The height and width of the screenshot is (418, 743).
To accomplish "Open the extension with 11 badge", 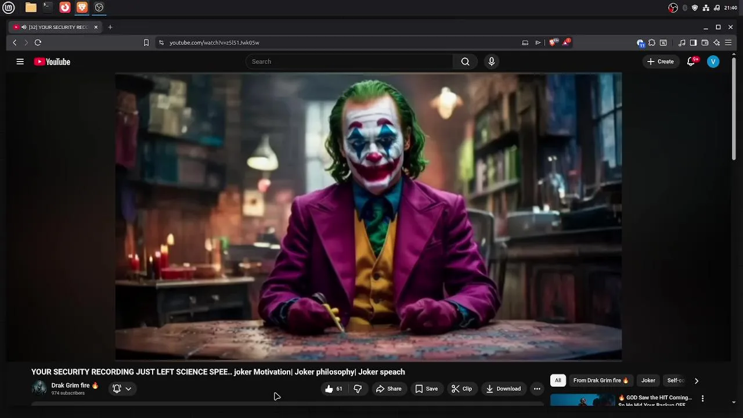I will pyautogui.click(x=640, y=43).
